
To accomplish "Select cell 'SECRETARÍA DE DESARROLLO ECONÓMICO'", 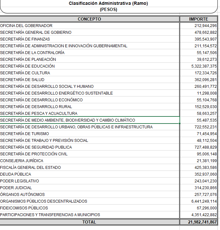I will tap(90, 100).
